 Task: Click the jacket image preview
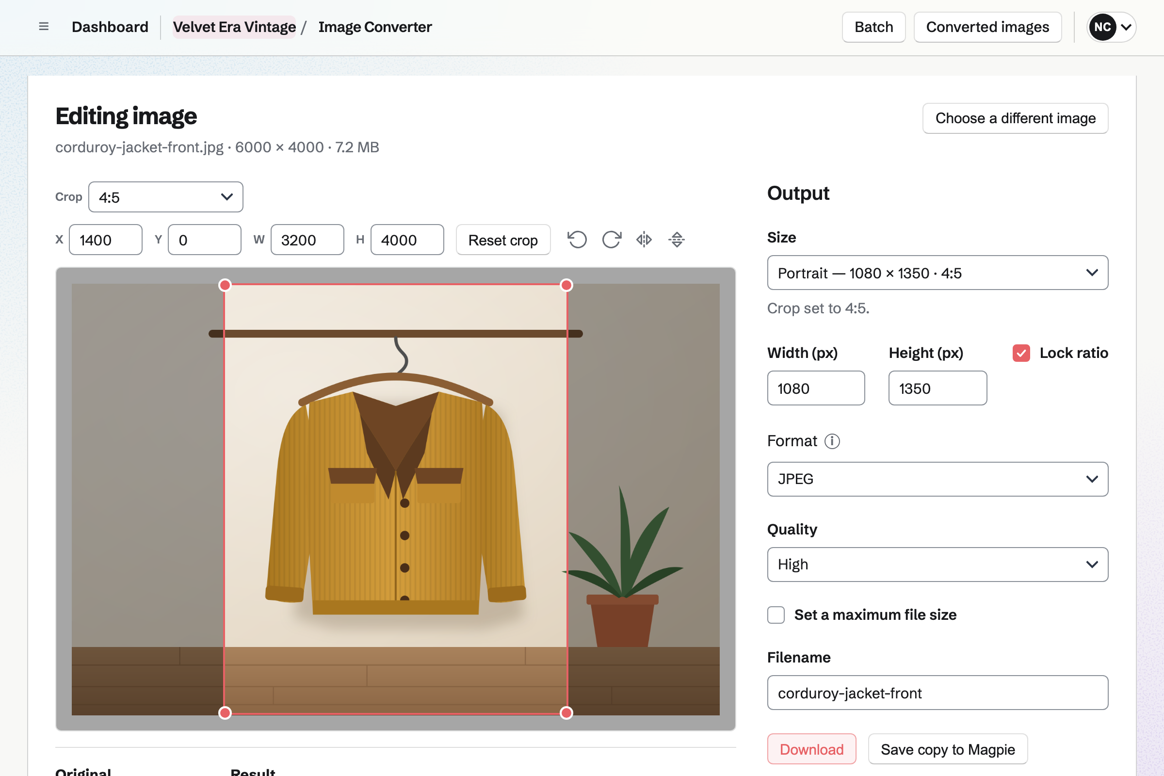point(395,499)
